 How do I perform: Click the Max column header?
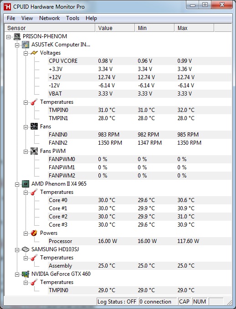[194, 28]
